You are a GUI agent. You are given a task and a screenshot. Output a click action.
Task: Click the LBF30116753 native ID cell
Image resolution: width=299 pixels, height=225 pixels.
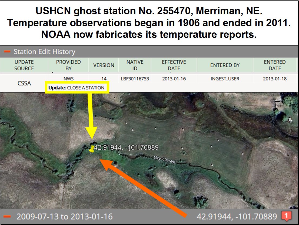135,79
